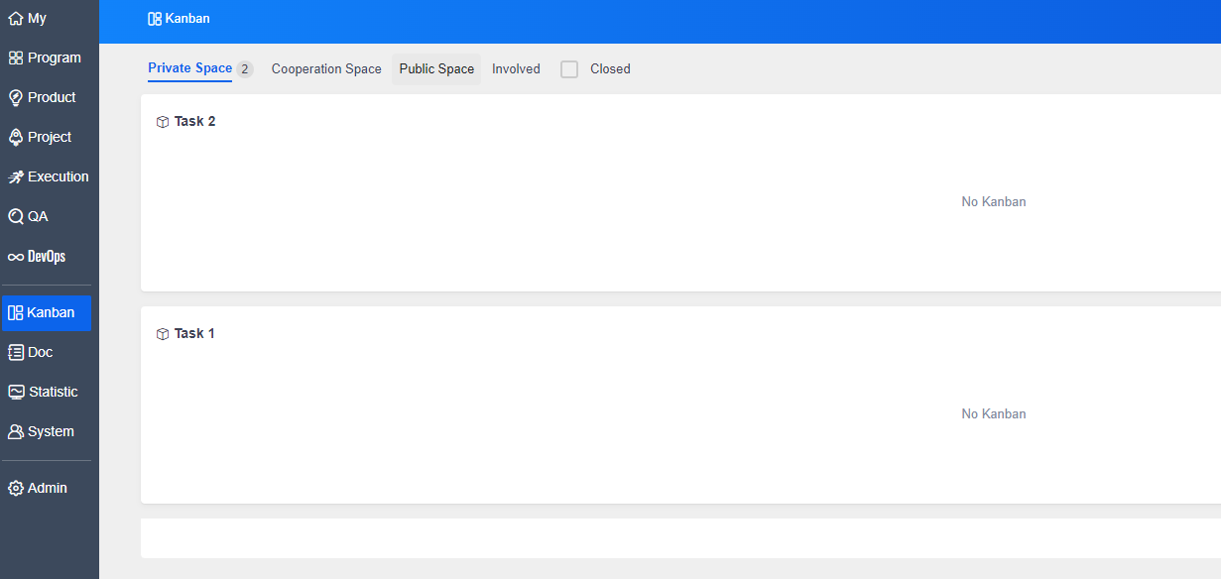
Task: Click the My home icon in sidebar
Action: [x=16, y=19]
